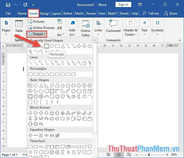Viewport: 184px width, 158px height.
Task: Expand the Screenshot dropdown arrow
Action: pyautogui.click(x=64, y=34)
